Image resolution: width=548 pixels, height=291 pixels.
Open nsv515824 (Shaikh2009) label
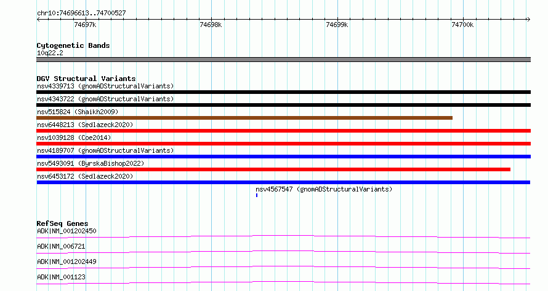click(x=78, y=112)
